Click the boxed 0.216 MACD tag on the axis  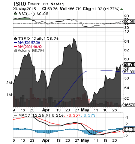point(129,129)
